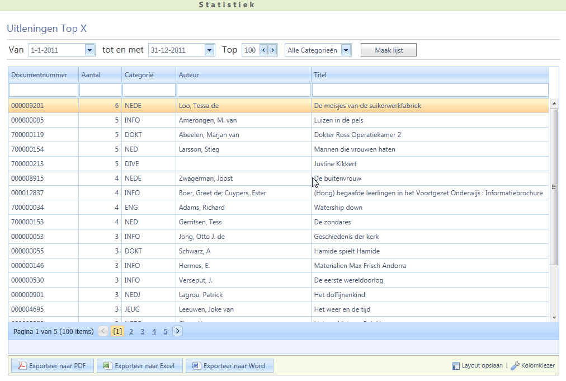Viewport: 566px width, 381px height.
Task: Click the Aantal filter box
Action: (100, 90)
